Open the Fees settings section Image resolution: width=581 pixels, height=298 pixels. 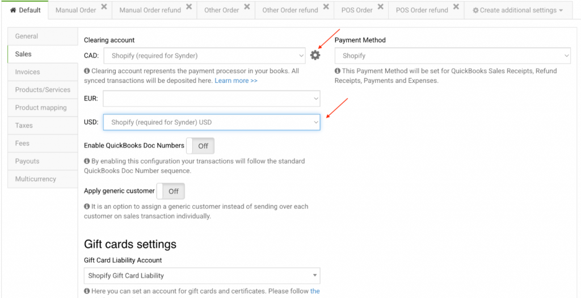point(43,143)
